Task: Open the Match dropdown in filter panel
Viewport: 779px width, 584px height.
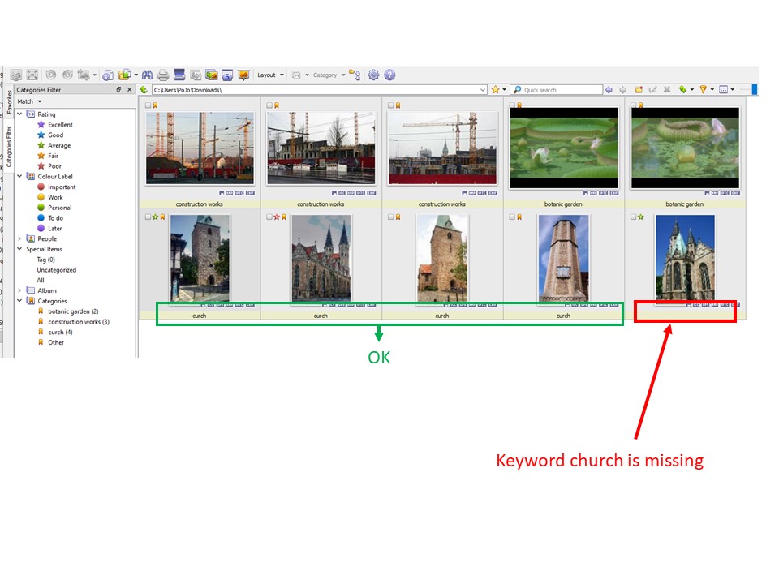Action: (x=29, y=101)
